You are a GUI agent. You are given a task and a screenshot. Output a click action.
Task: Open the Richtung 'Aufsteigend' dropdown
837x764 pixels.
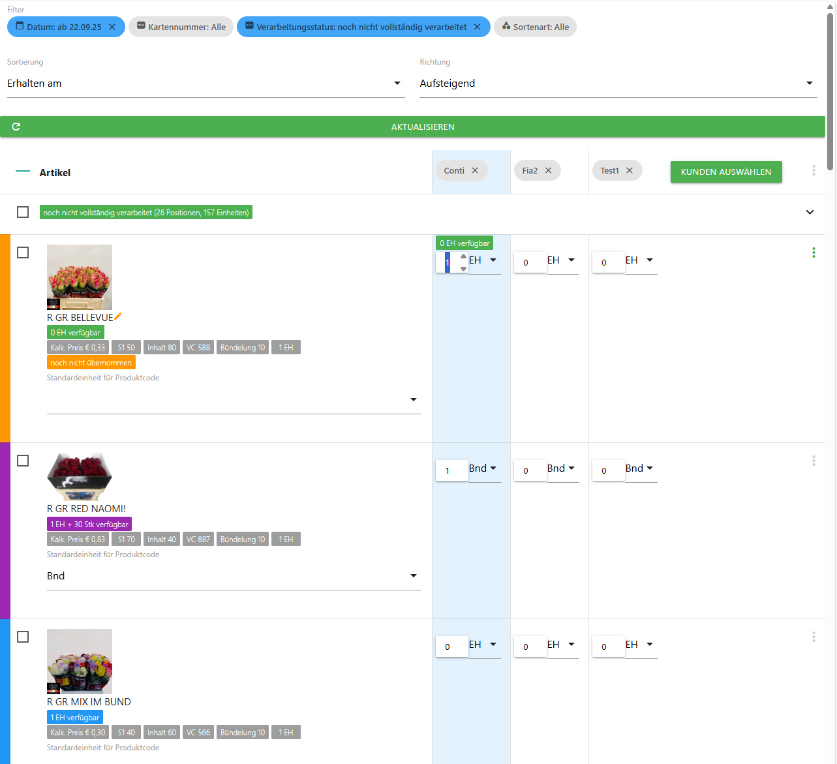click(617, 84)
